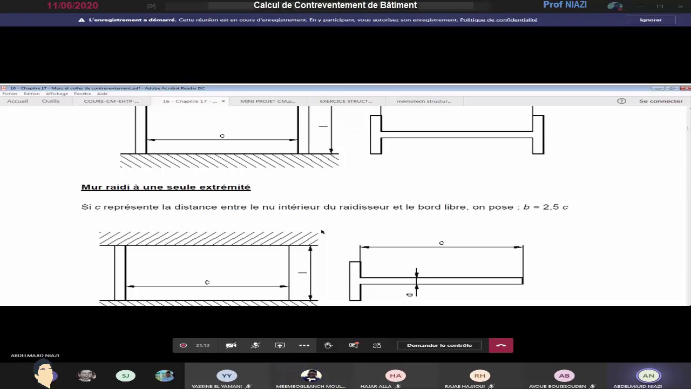Click the heading Mur raidi à une seule extrémité
Viewport: 691px width, 389px height.
[x=166, y=187]
